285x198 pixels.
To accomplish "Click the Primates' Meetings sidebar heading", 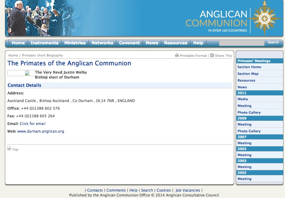I will pyautogui.click(x=260, y=61).
